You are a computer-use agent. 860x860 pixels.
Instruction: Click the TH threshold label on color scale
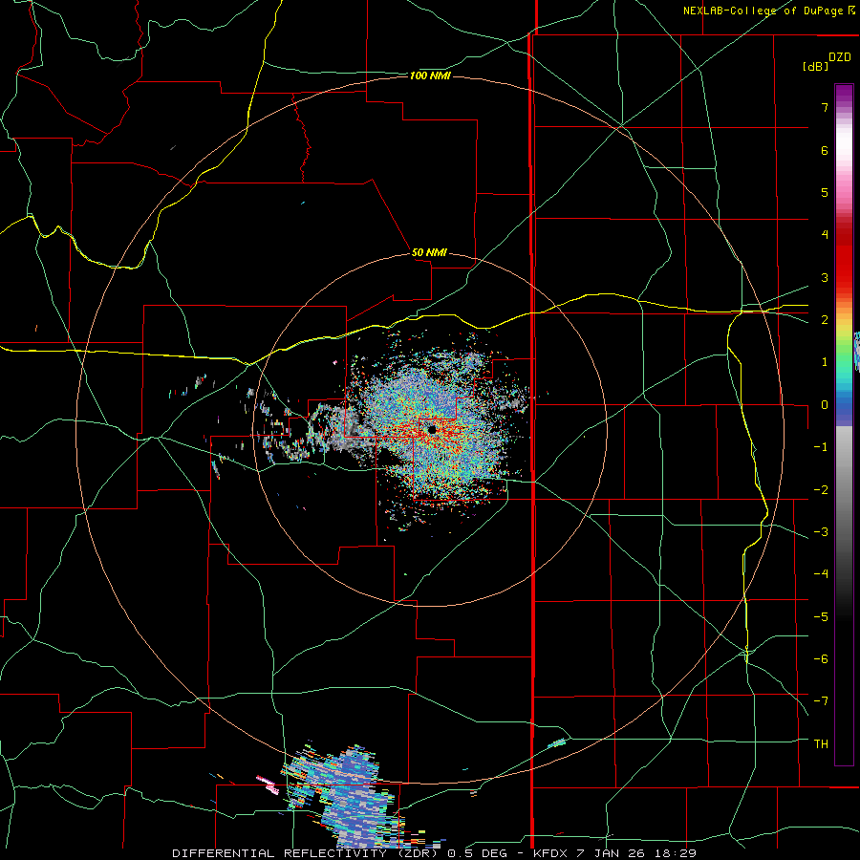click(821, 744)
